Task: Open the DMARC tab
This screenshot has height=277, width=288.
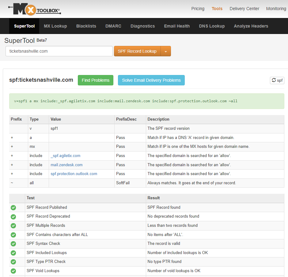Action: click(113, 26)
